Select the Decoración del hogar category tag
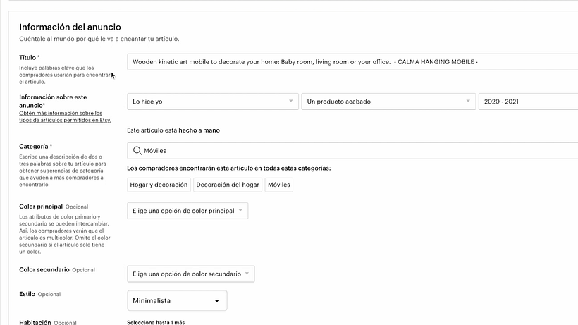The height and width of the screenshot is (325, 578). pos(228,185)
